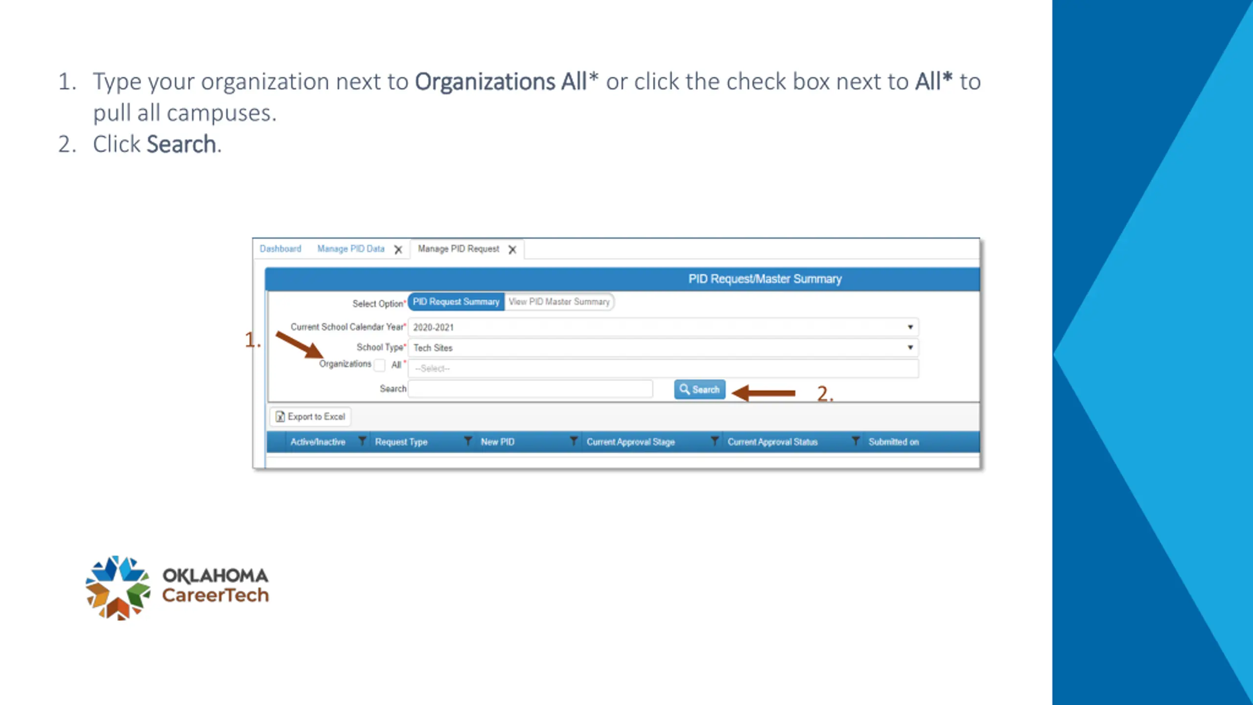Image resolution: width=1253 pixels, height=705 pixels.
Task: Open the Dashboard tab
Action: [x=280, y=249]
